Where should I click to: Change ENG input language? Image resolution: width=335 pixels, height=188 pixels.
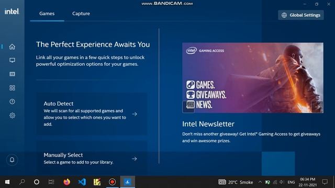click(291, 182)
